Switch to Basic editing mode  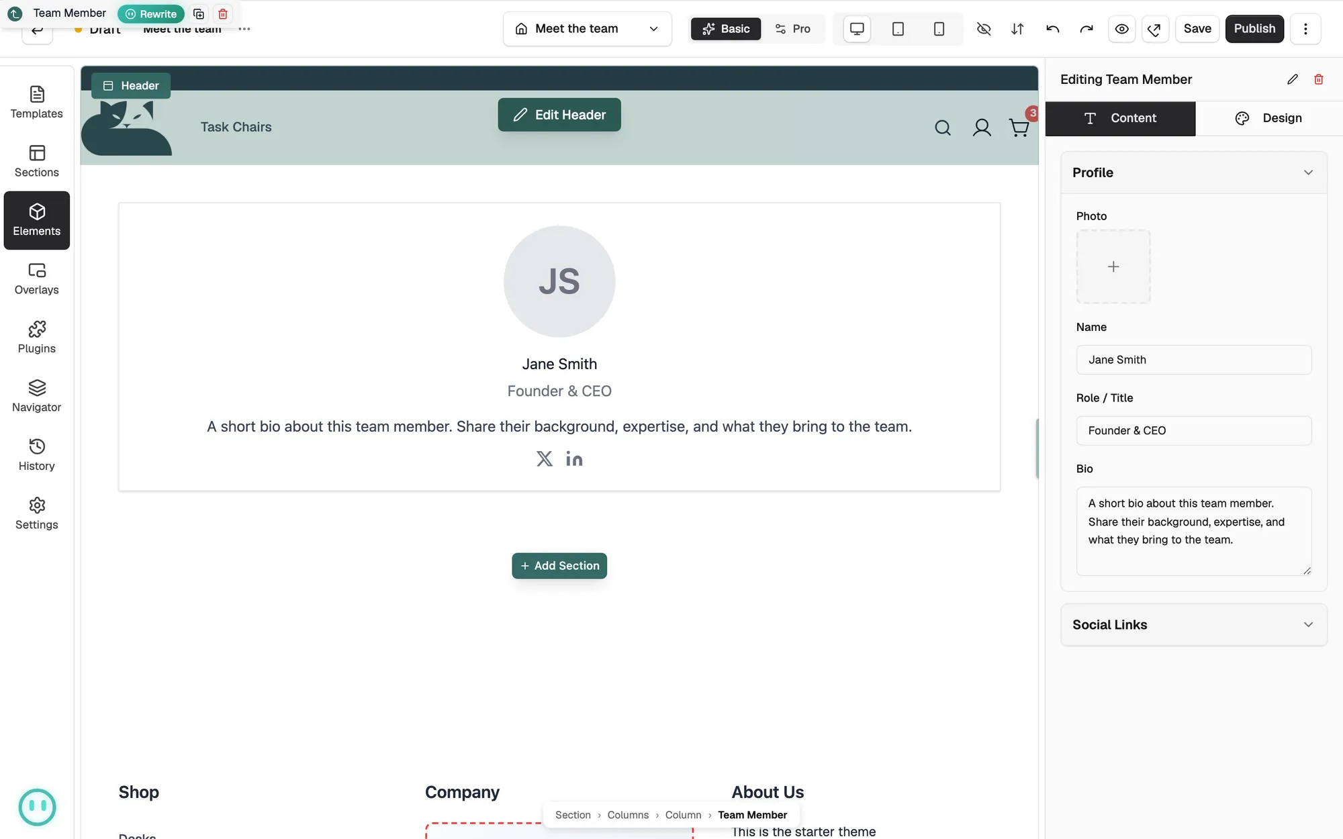click(725, 29)
